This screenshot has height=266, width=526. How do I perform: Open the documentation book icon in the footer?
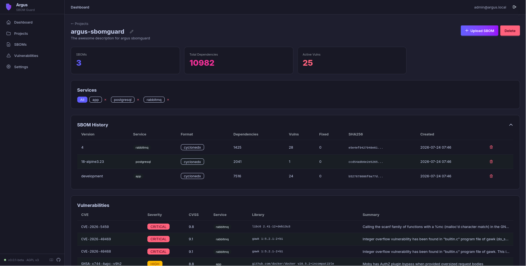pos(51,260)
